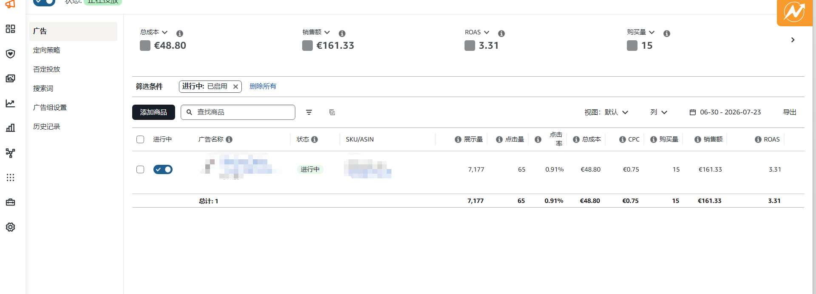
Task: Open the megaphone campaigns icon in sidebar
Action: point(10,4)
